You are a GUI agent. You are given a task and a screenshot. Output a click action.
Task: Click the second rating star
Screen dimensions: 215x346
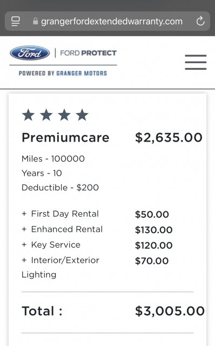tap(46, 115)
